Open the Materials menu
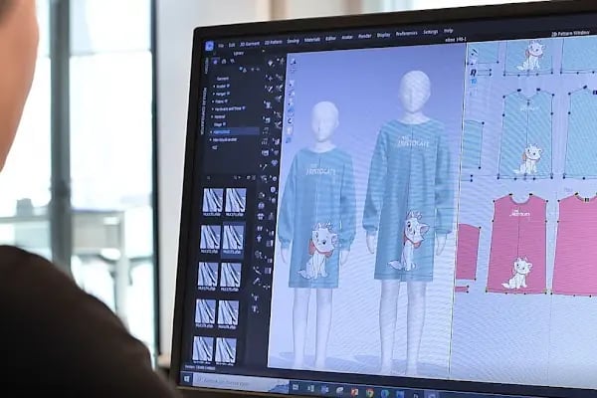Image resolution: width=597 pixels, height=398 pixels. point(312,40)
